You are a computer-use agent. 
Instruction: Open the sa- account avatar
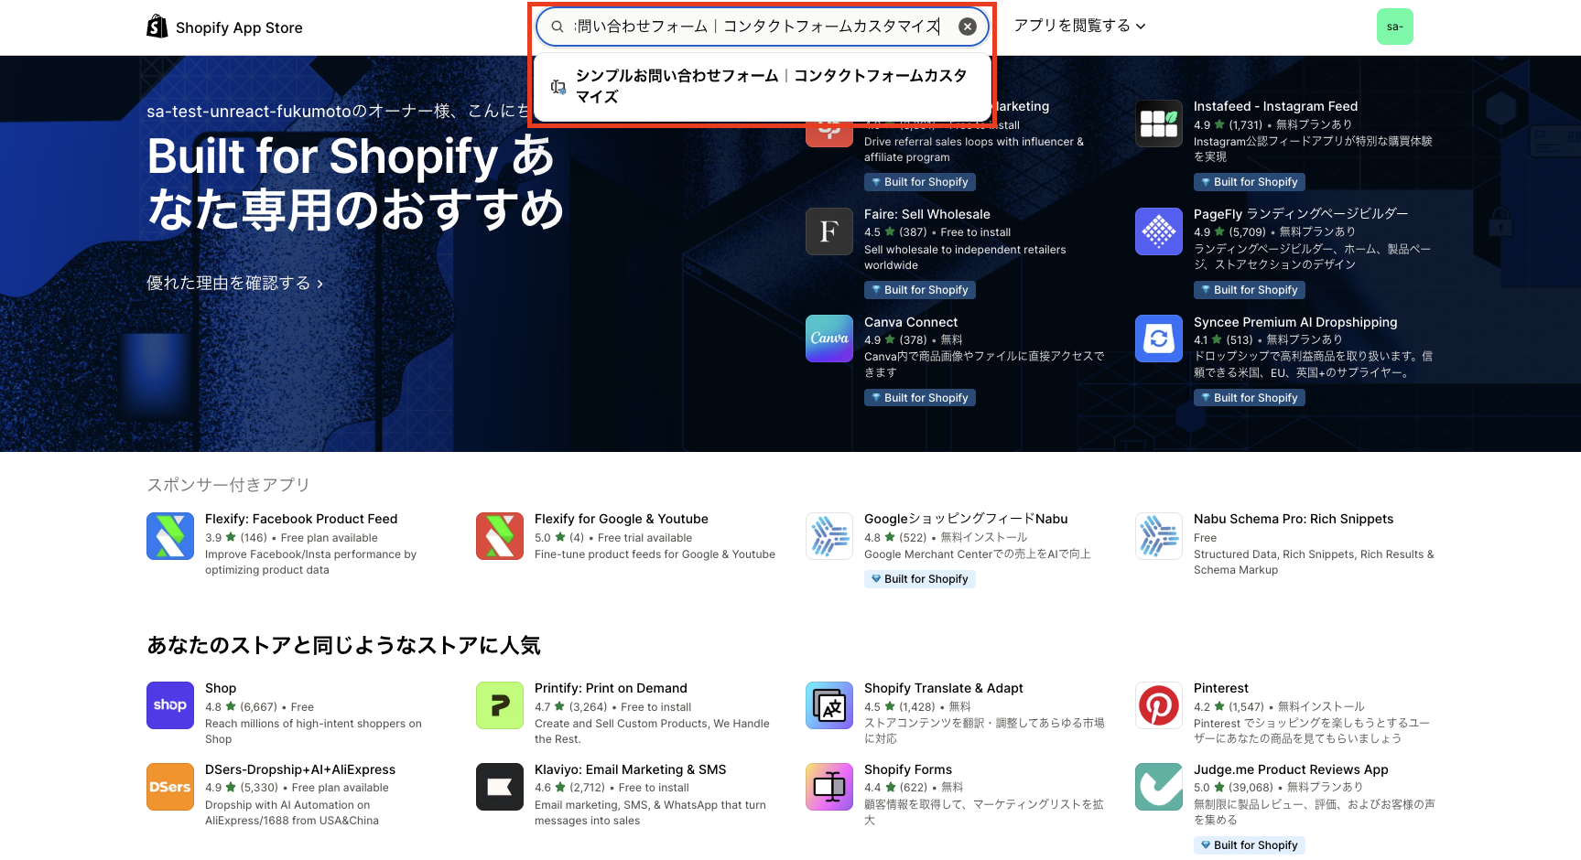click(x=1394, y=27)
